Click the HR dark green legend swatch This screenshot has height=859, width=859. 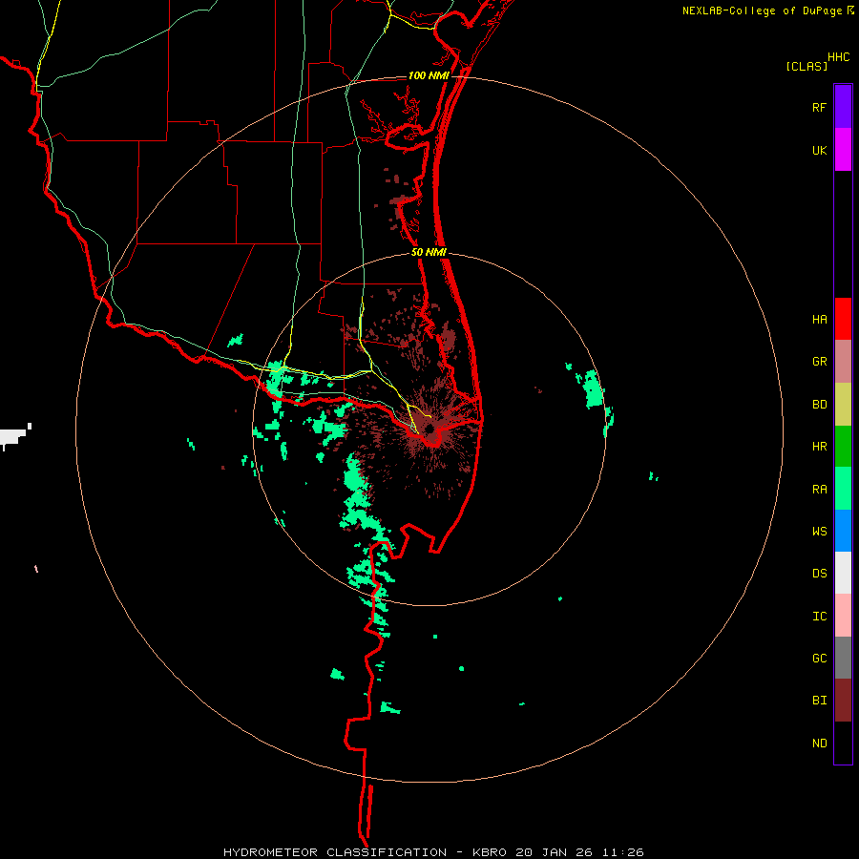843,447
